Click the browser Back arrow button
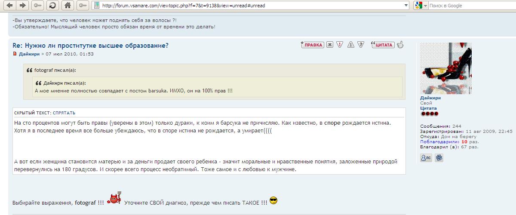Viewport: 516px width, 215px height. [x=9, y=6]
